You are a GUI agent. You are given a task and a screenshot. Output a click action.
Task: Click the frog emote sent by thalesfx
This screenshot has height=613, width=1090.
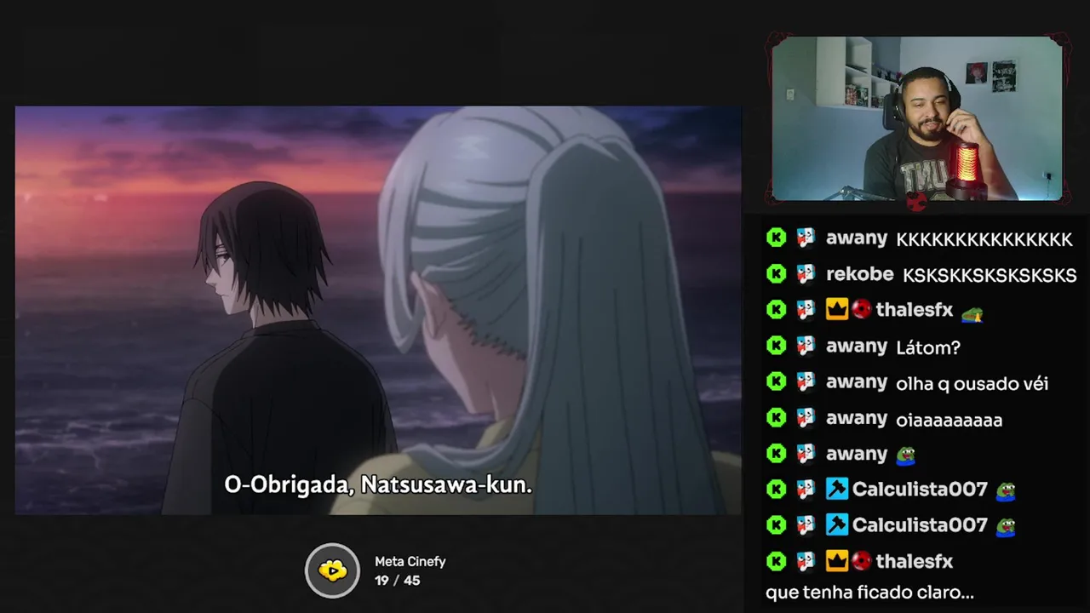click(972, 313)
